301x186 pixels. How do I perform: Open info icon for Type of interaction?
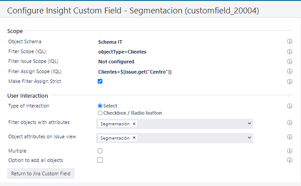tap(289, 106)
